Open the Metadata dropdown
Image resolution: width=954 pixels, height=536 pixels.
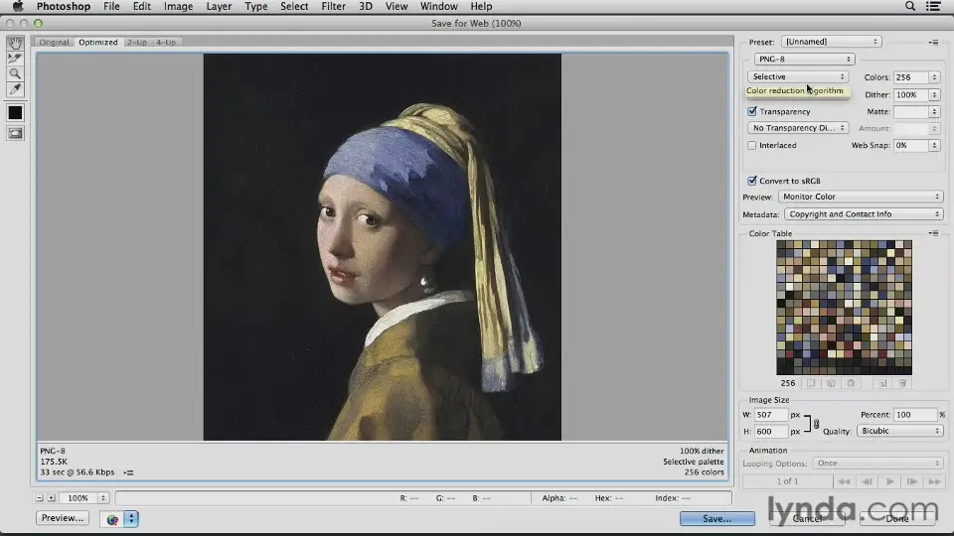(864, 214)
